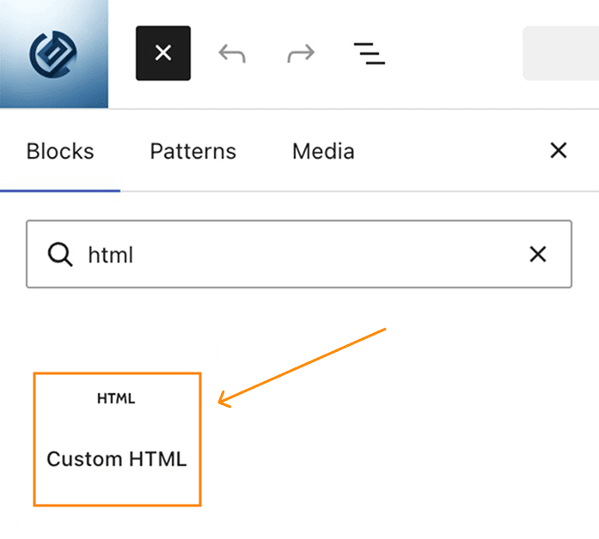Image resolution: width=599 pixels, height=539 pixels.
Task: Switch to the Patterns tab
Action: click(193, 151)
